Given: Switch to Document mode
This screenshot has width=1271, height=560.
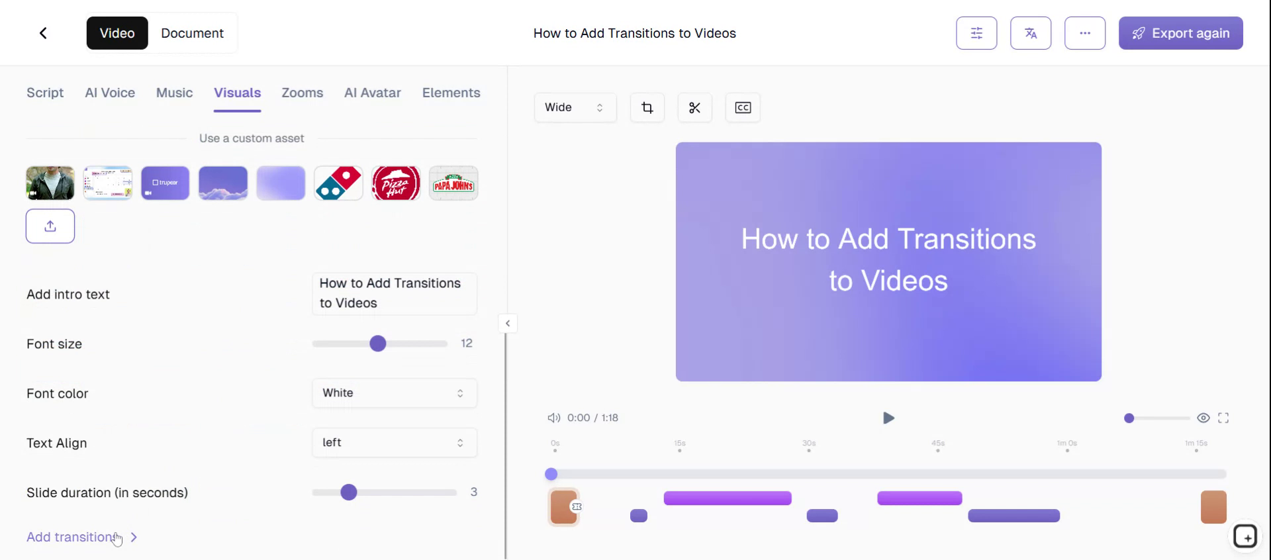Looking at the screenshot, I should tap(192, 33).
